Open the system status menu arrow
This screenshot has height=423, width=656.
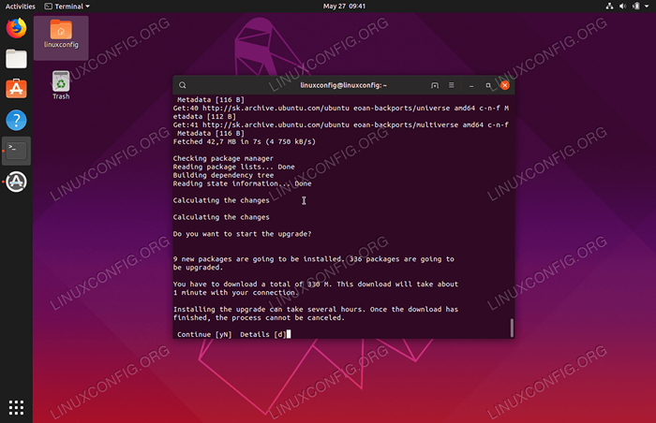pos(645,6)
